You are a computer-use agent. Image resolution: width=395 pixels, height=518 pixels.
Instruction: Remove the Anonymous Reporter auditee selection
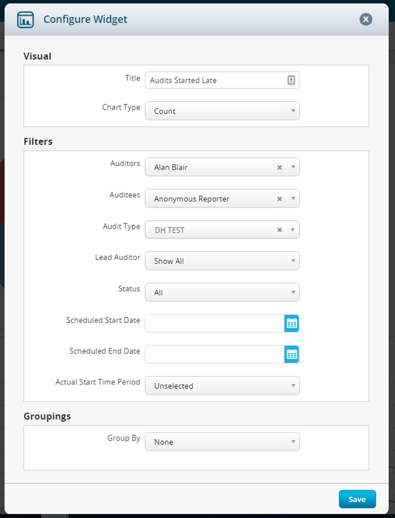click(280, 199)
